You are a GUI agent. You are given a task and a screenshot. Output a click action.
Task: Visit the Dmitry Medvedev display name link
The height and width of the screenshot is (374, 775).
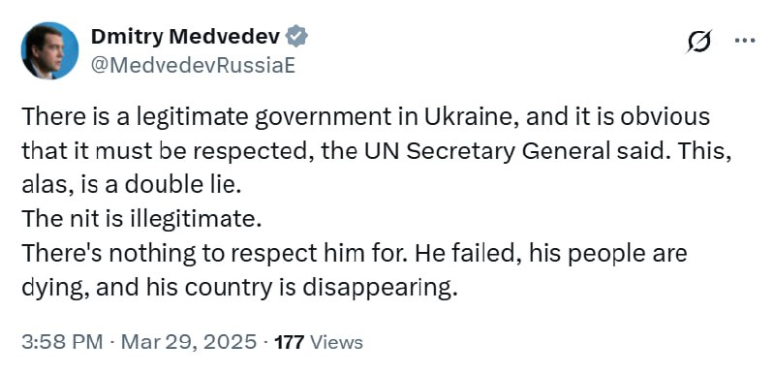click(187, 37)
